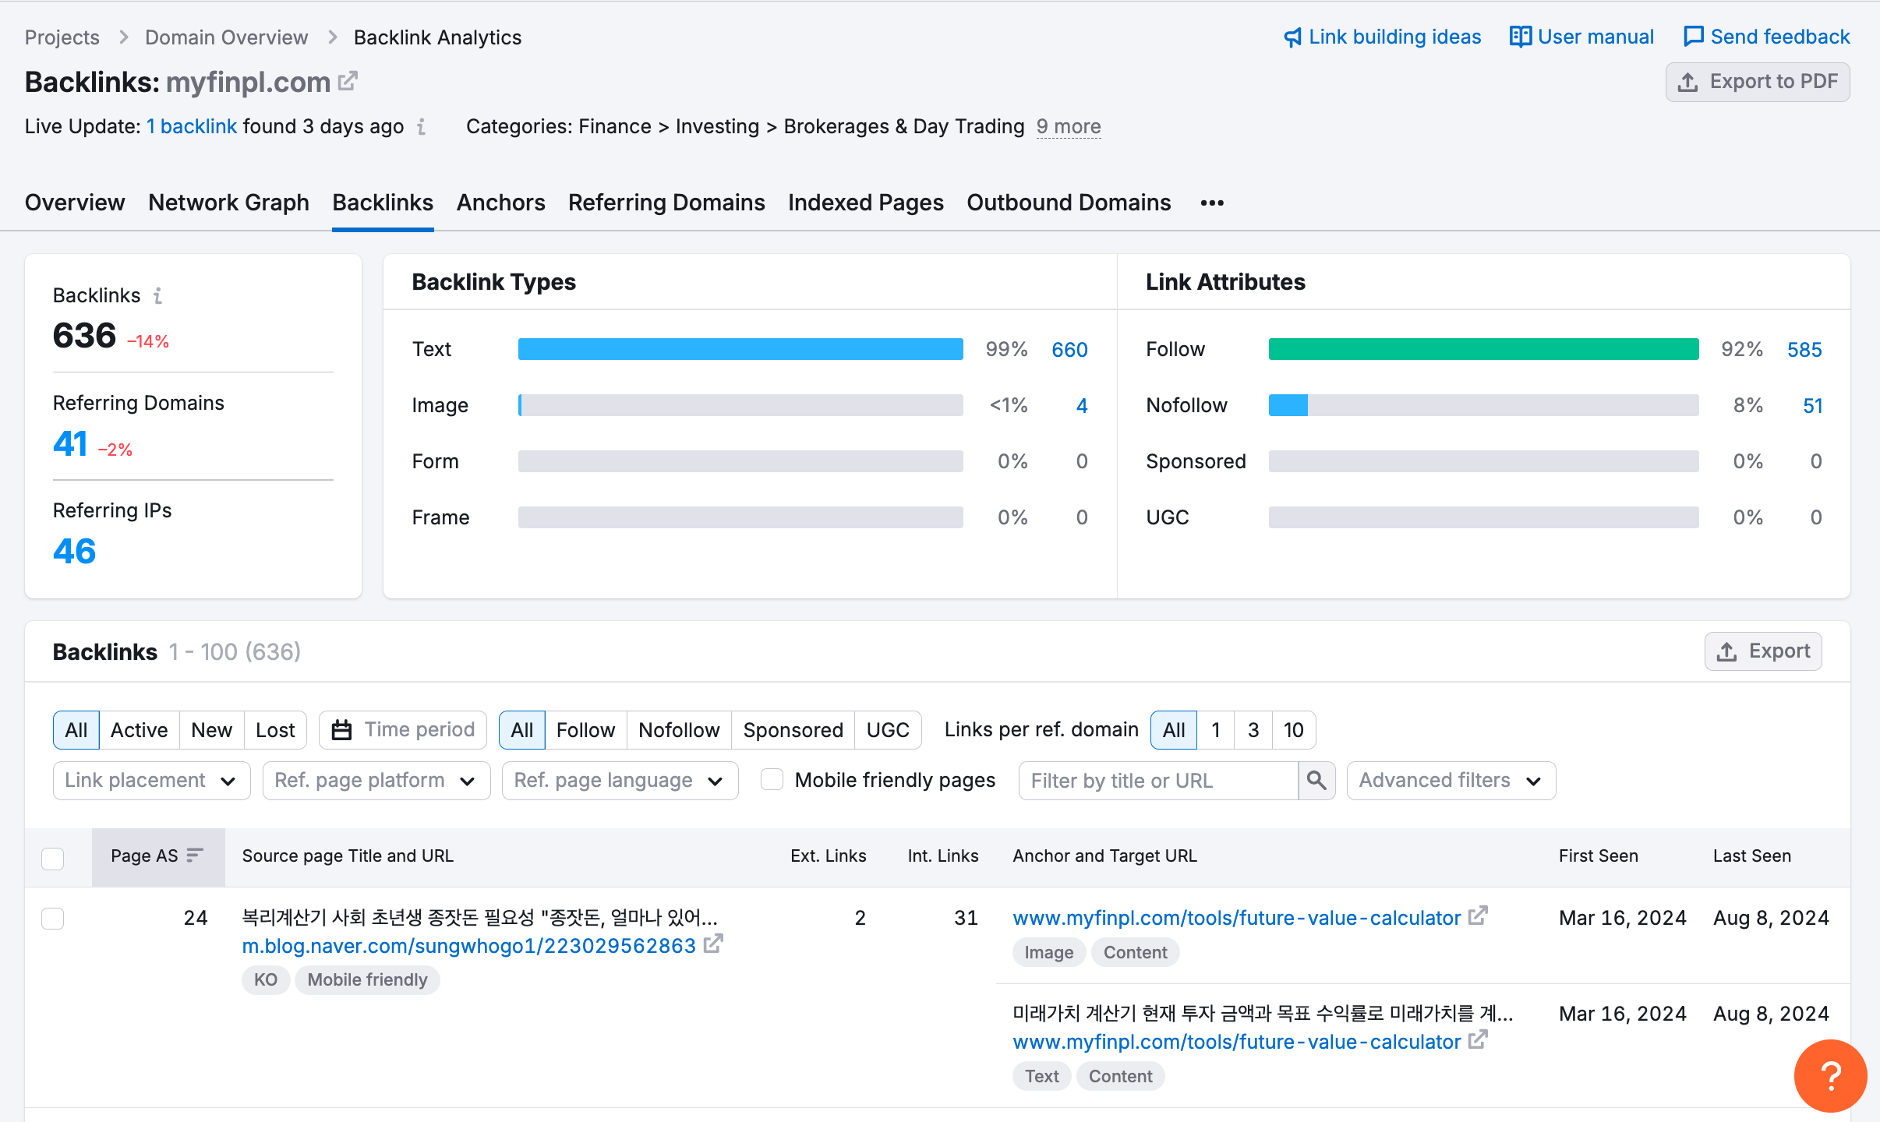Filter by UGC link attribute
This screenshot has width=1880, height=1122.
pos(888,730)
